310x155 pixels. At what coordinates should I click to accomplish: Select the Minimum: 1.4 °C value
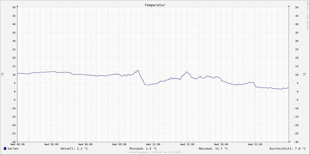point(143,149)
